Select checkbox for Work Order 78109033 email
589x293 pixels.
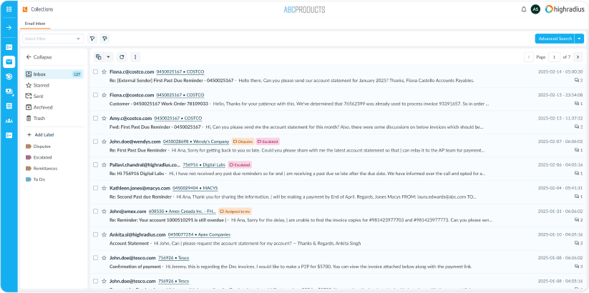95,95
